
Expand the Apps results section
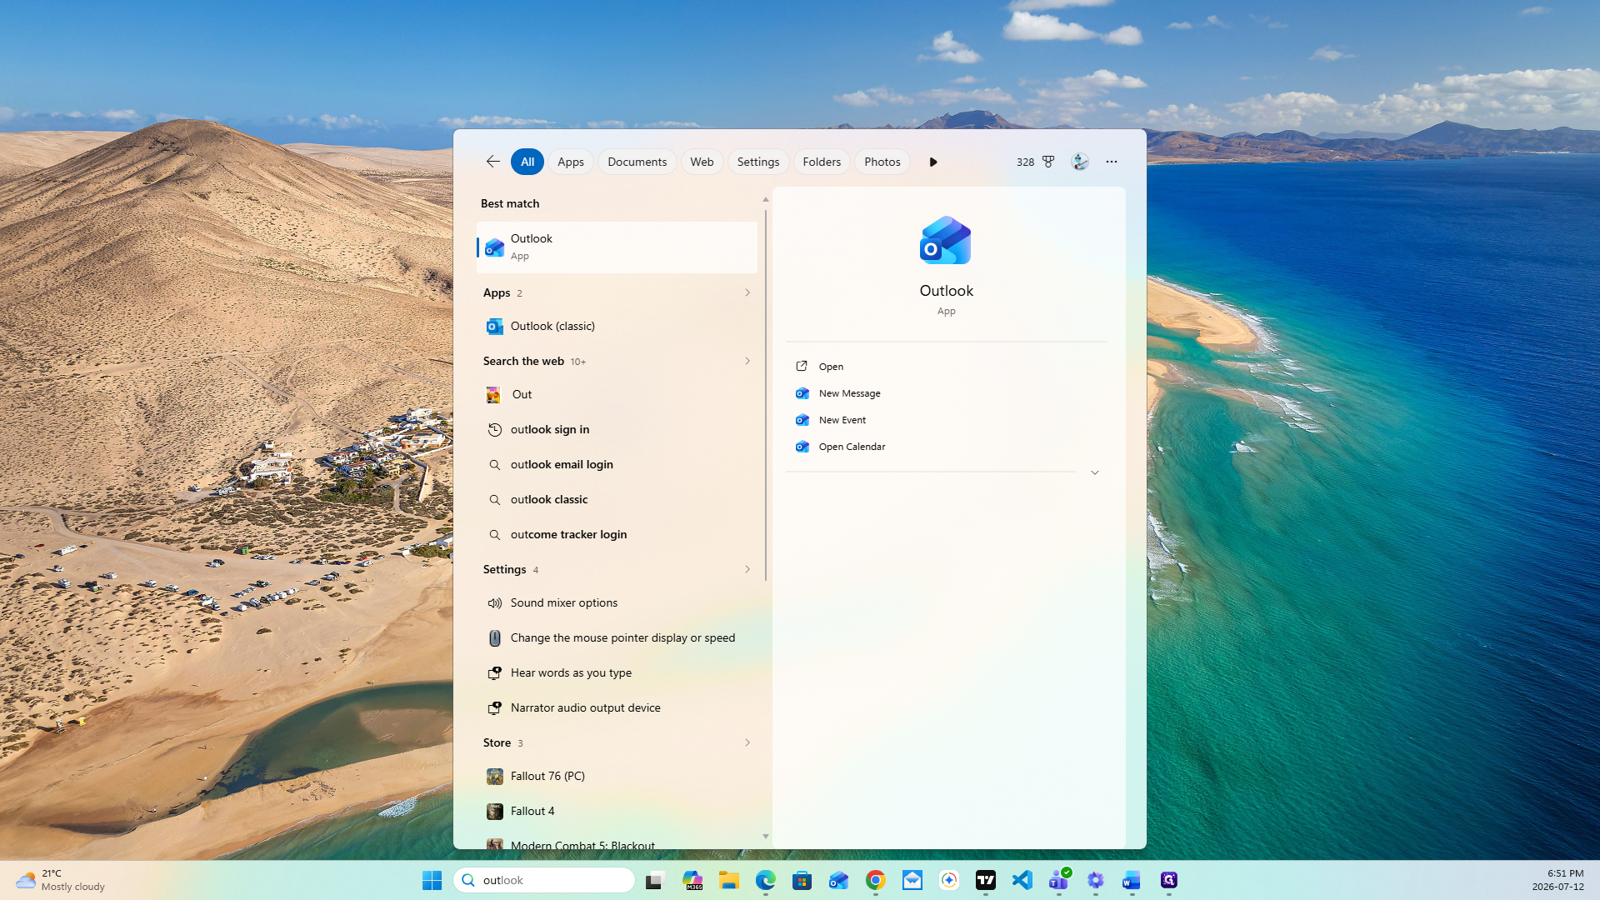click(x=747, y=292)
